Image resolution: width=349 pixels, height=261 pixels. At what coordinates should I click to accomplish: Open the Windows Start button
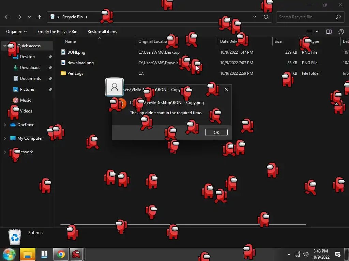pos(9,254)
